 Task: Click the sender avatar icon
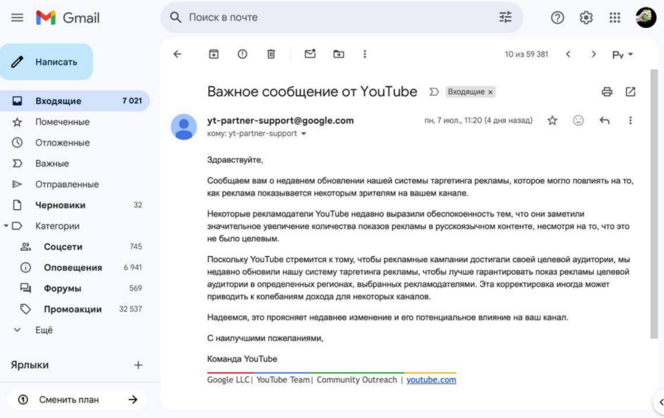coord(184,127)
